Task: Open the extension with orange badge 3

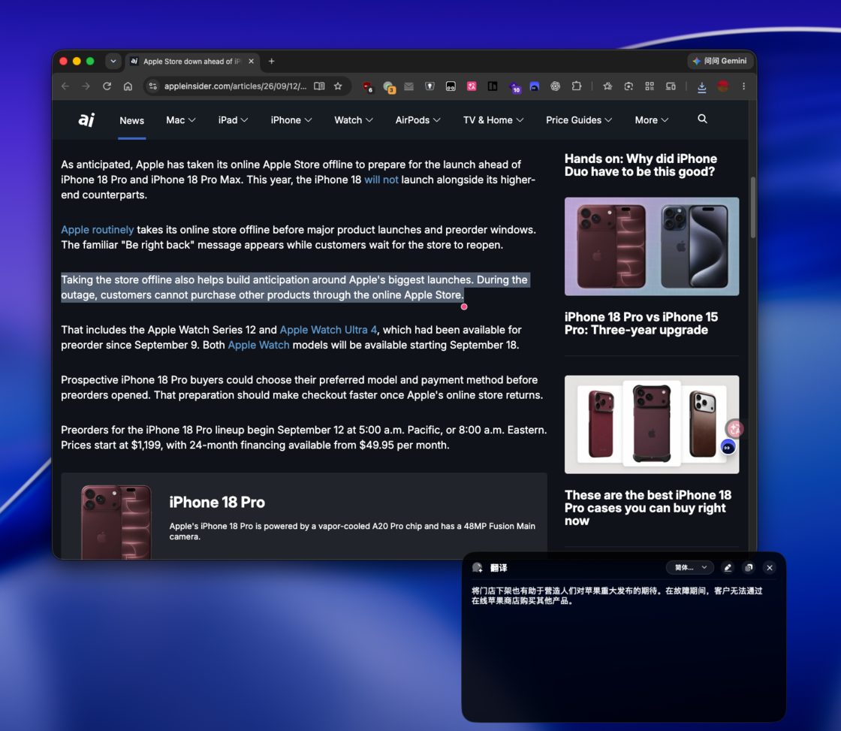Action: [389, 86]
